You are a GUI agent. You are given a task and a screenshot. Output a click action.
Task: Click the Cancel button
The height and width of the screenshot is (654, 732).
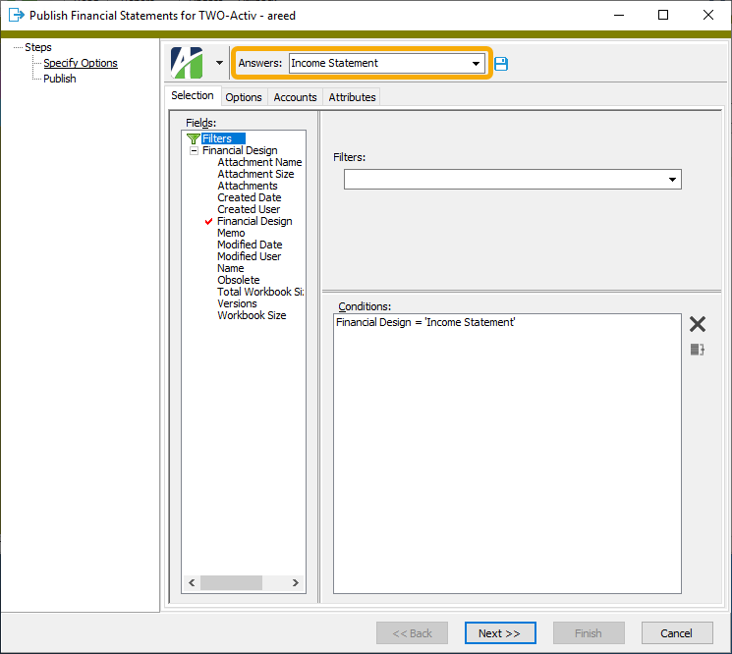[677, 633]
